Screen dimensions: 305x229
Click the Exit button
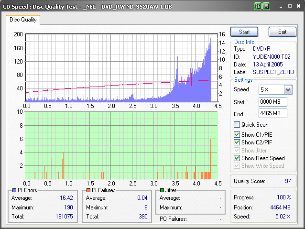tap(283, 32)
